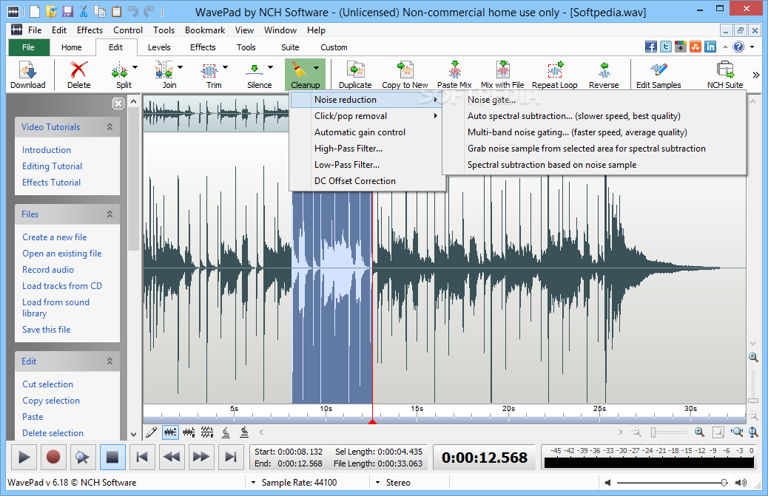Switch to the Home ribbon tab
The width and height of the screenshot is (768, 496).
72,47
